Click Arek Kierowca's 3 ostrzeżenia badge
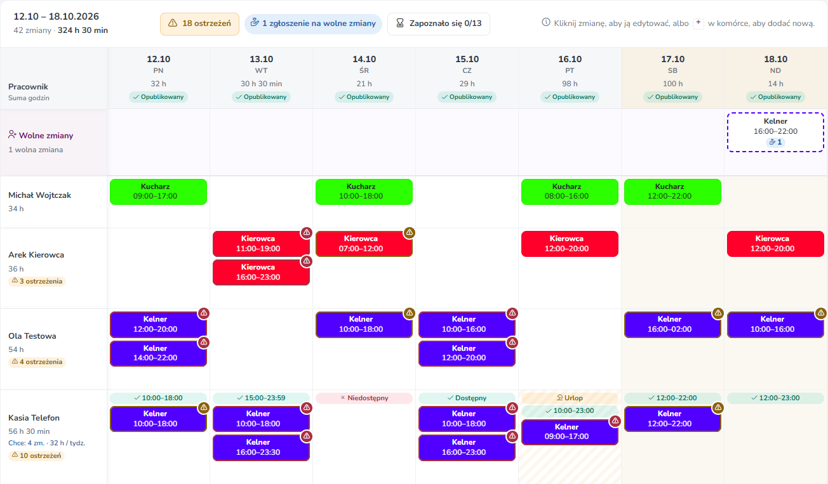Image resolution: width=828 pixels, height=484 pixels. (37, 281)
